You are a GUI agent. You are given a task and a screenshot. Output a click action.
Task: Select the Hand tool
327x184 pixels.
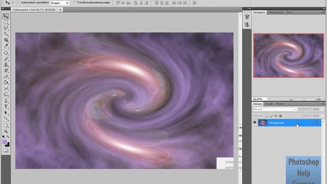click(6, 126)
